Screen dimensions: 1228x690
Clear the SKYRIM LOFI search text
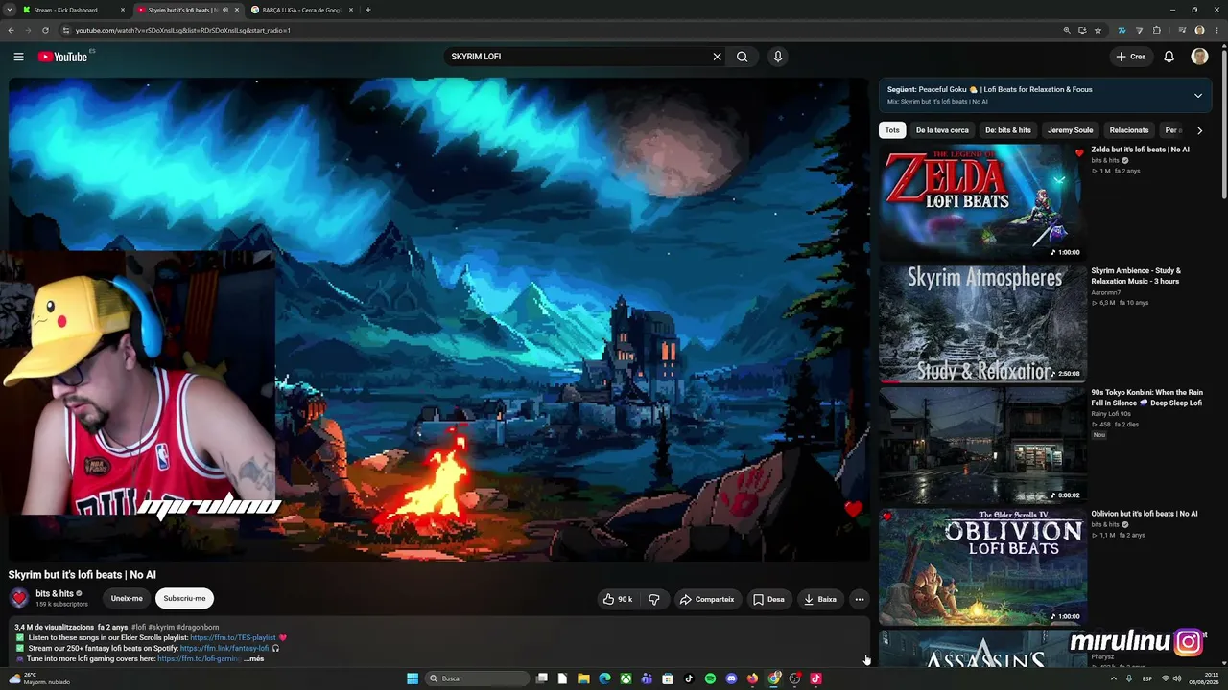click(717, 57)
